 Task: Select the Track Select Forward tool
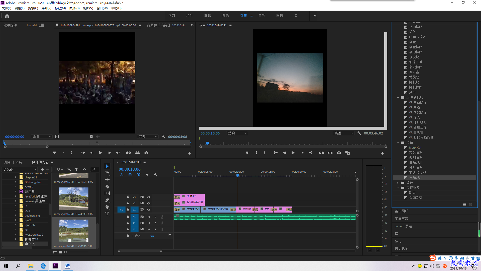(107, 173)
